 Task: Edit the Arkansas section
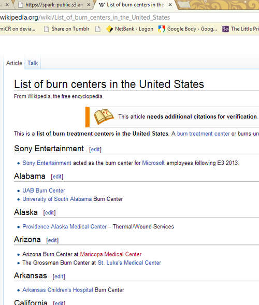[59, 277]
